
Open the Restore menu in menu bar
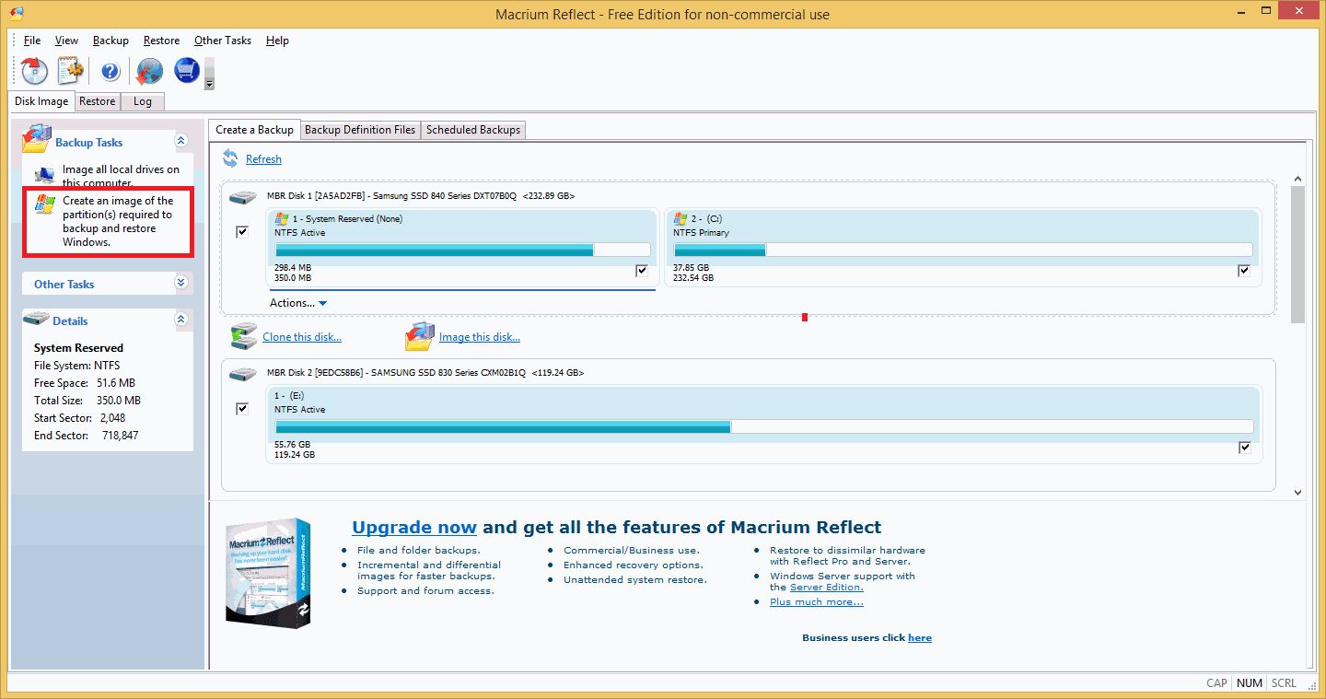point(162,41)
